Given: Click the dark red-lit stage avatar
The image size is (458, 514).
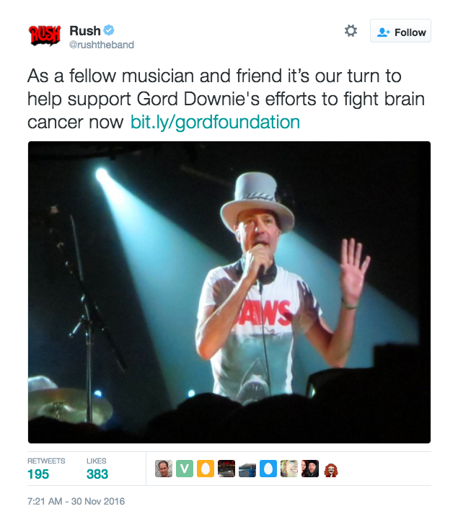Looking at the screenshot, I should pyautogui.click(x=226, y=469).
